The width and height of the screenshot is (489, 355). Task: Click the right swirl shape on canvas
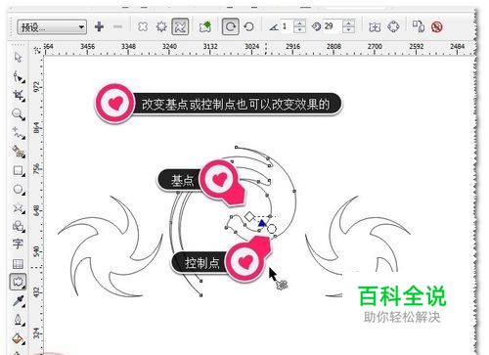point(357,246)
